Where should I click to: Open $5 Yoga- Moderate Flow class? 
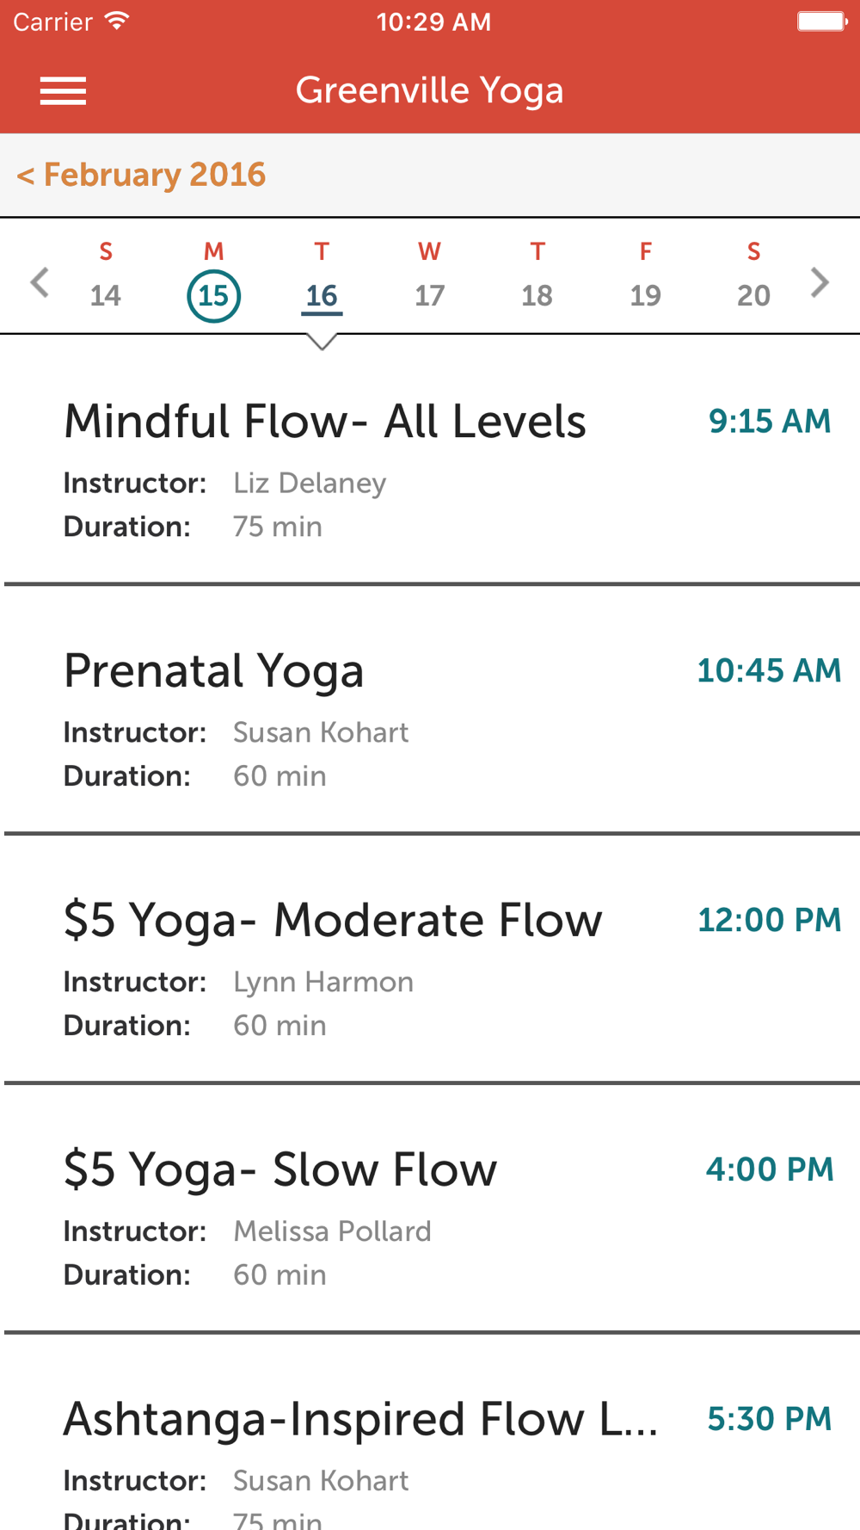(x=430, y=959)
